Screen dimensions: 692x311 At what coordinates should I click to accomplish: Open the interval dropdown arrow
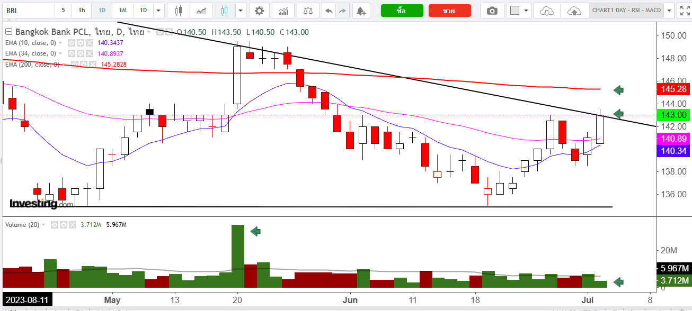pos(158,10)
